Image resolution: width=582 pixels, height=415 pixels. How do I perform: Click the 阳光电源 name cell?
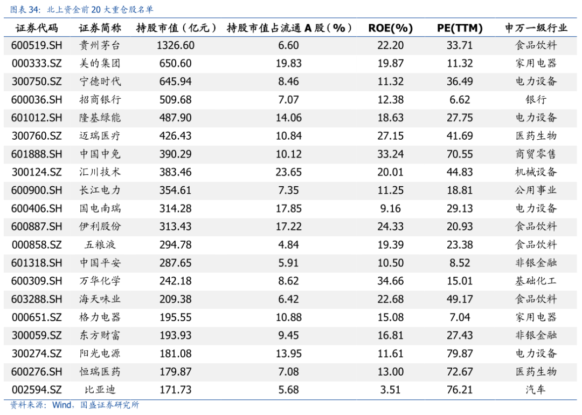[x=100, y=353]
